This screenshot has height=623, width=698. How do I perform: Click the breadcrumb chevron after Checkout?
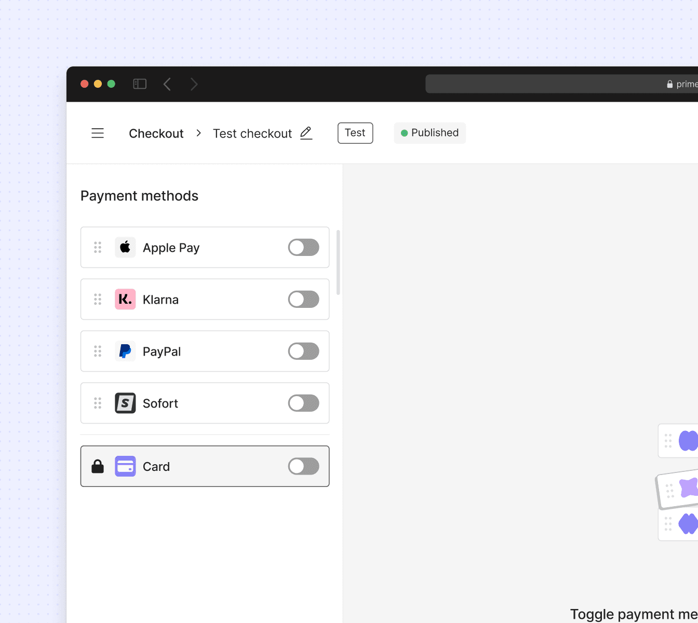pyautogui.click(x=198, y=133)
